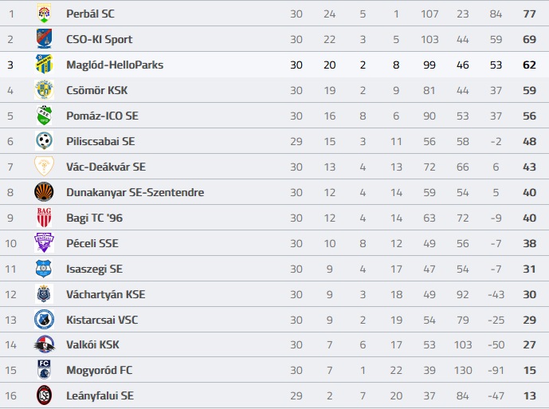Select the Mogyoród FC team name
This screenshot has width=549, height=409.
tap(99, 371)
